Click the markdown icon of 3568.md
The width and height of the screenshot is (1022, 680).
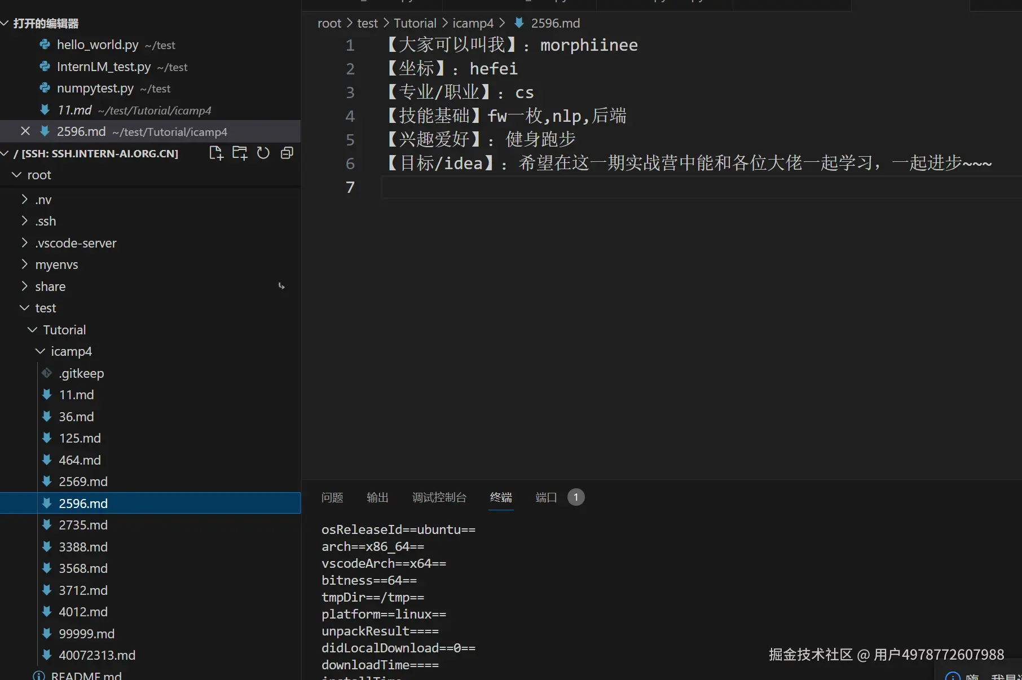[47, 568]
